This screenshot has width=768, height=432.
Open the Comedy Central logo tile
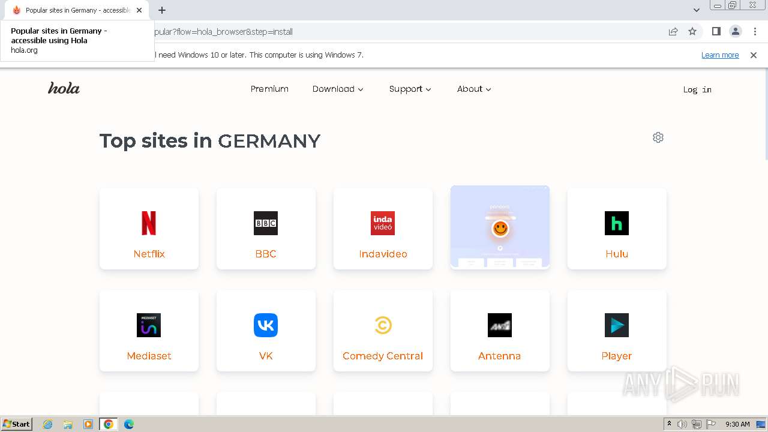click(383, 325)
